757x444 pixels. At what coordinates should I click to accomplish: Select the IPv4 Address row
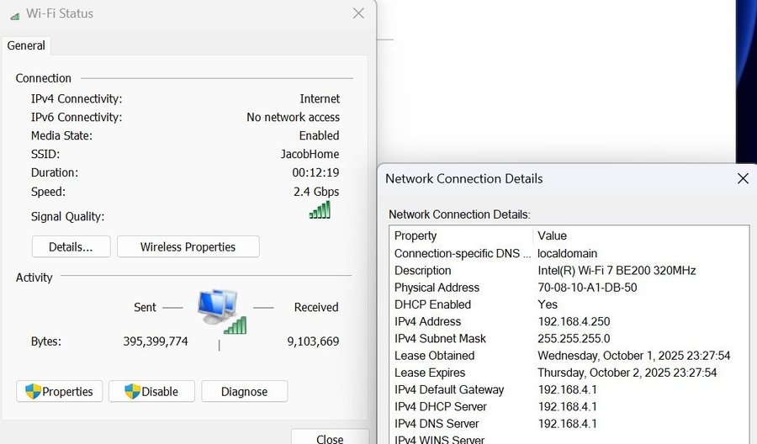tap(569, 321)
